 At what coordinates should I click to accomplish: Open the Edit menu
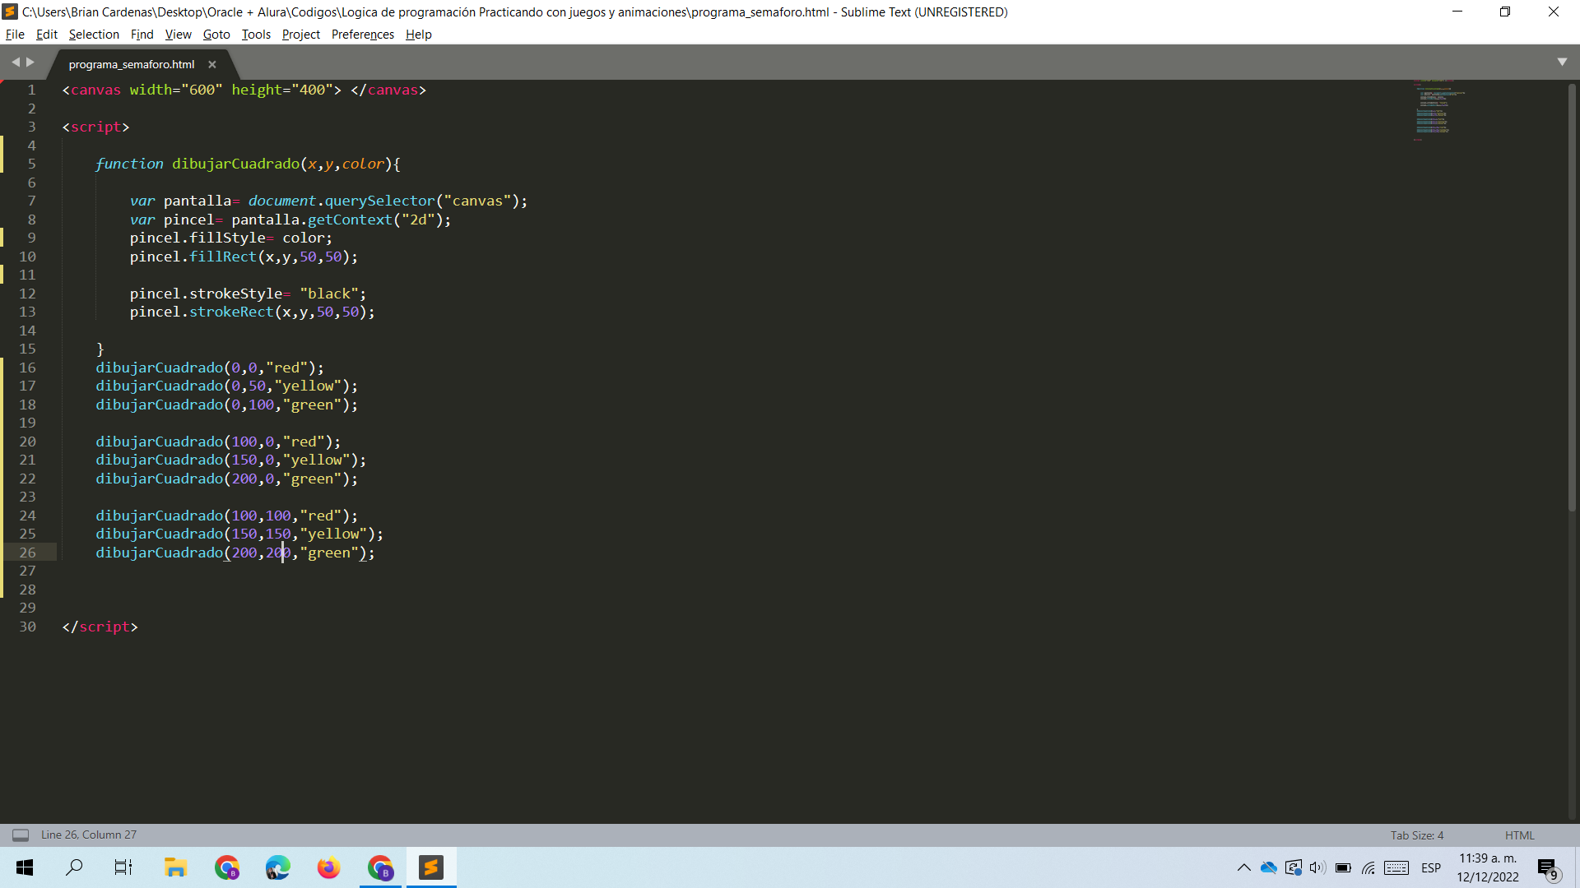(x=47, y=35)
